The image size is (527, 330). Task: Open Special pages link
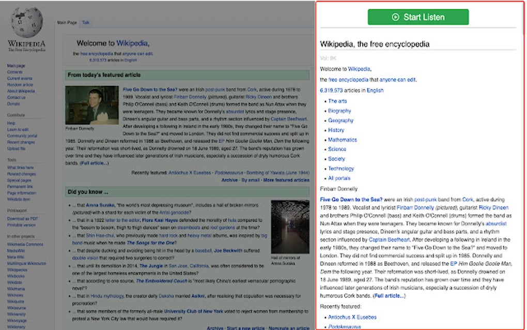pos(20,181)
